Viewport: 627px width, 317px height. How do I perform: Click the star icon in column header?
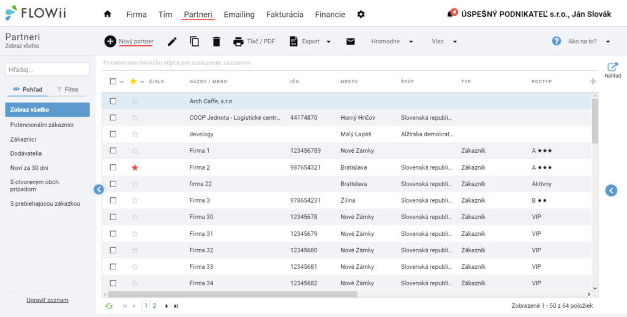pos(133,81)
